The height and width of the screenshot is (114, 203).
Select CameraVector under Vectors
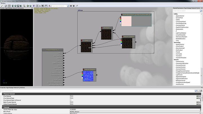pyautogui.click(x=180, y=62)
